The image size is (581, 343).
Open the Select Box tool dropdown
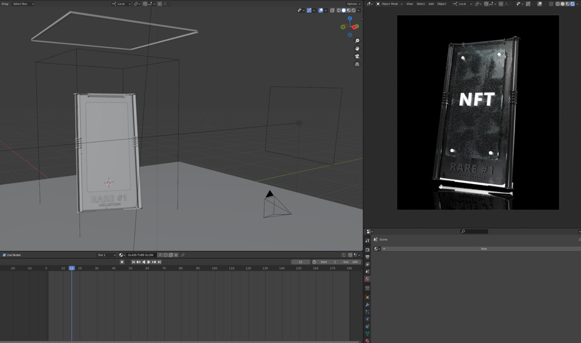coord(23,3)
